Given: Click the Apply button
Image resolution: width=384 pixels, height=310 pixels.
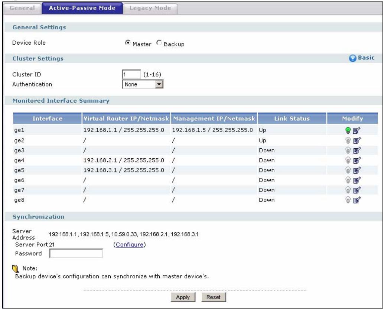Looking at the screenshot, I should tap(183, 297).
